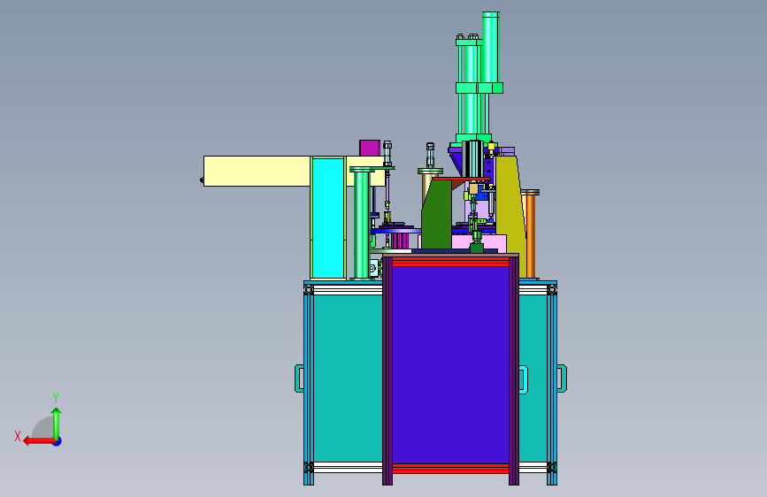
Task: Select the dark green bracket plate
Action: (x=436, y=214)
